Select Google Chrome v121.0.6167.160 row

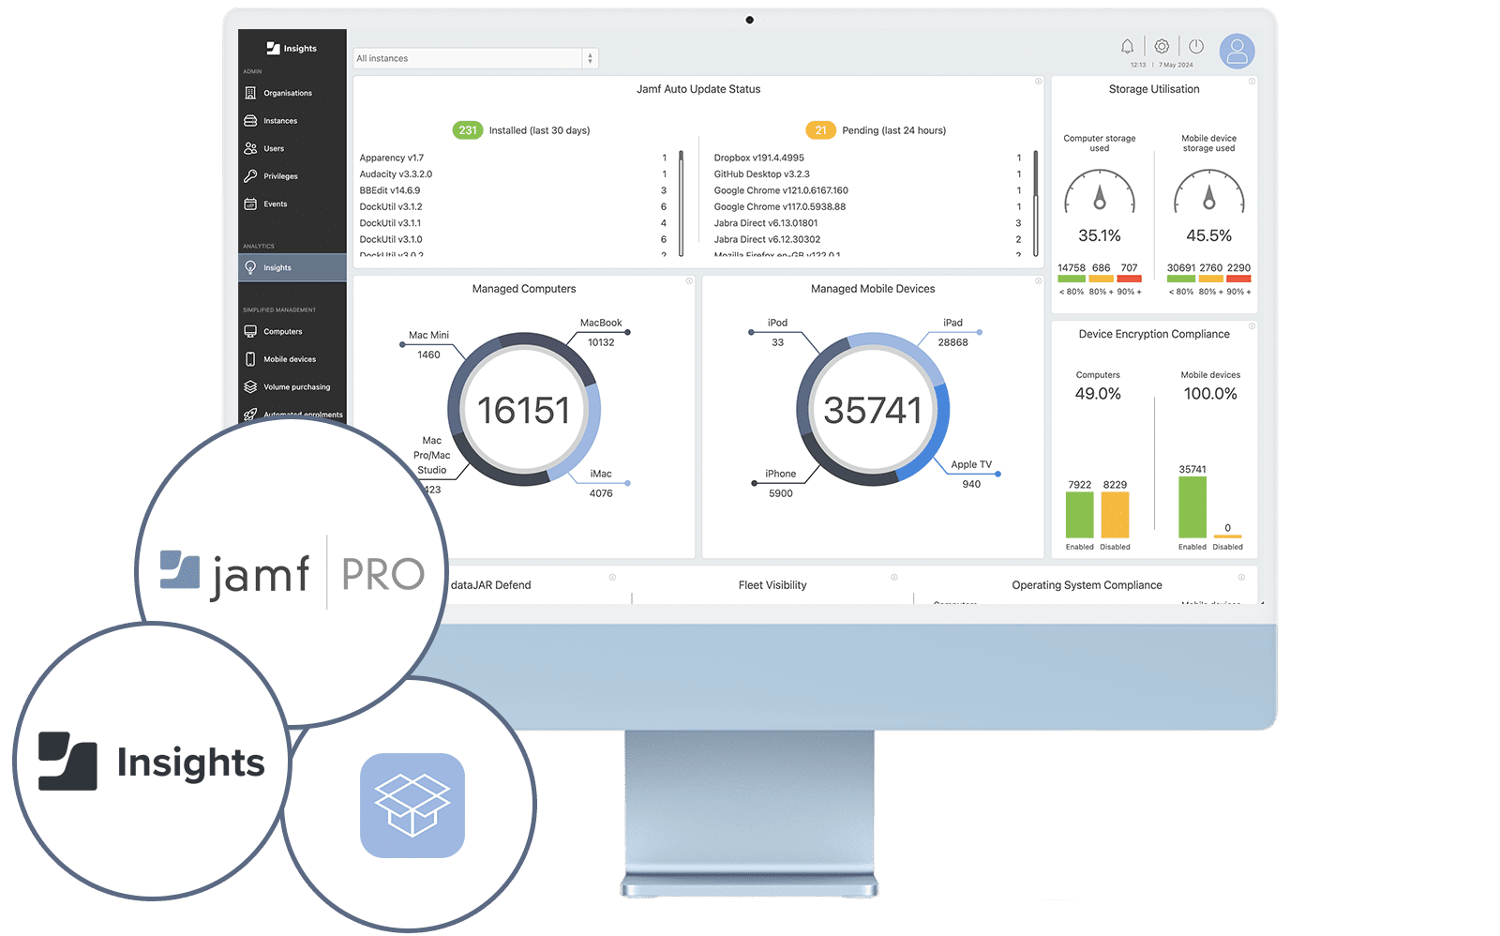tap(867, 190)
